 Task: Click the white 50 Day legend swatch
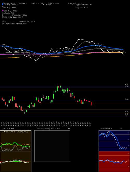[x=3, y=8]
